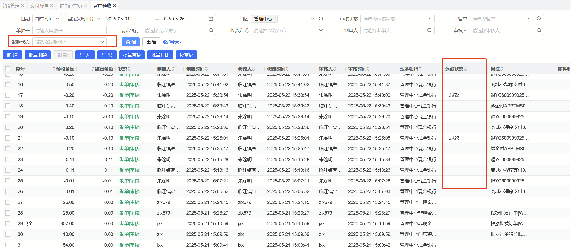Focus the 单据号 input field
Image resolution: width=571 pixels, height=247 pixels.
click(x=69, y=30)
